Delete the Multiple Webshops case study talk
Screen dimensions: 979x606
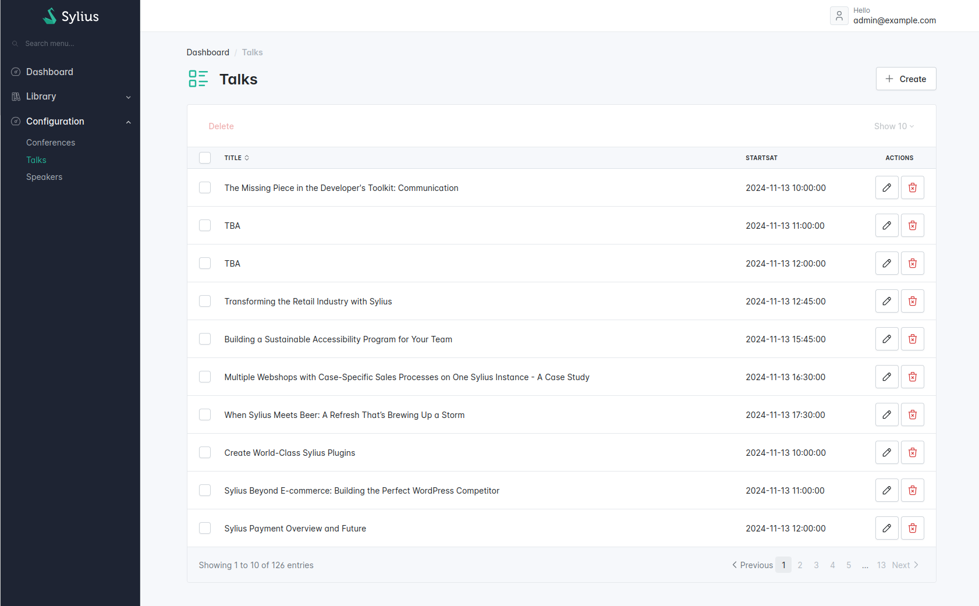912,377
